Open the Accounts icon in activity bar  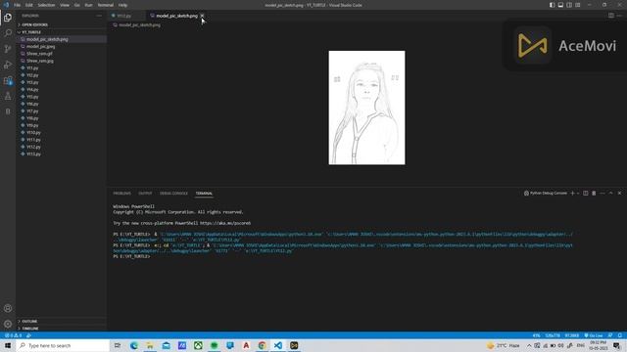point(8,309)
